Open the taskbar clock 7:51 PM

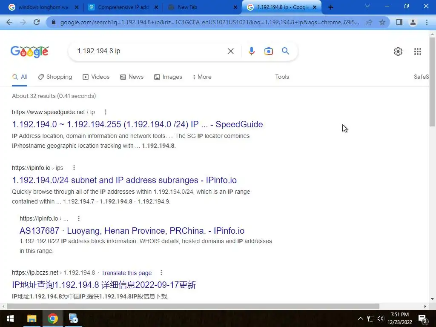[400, 318]
